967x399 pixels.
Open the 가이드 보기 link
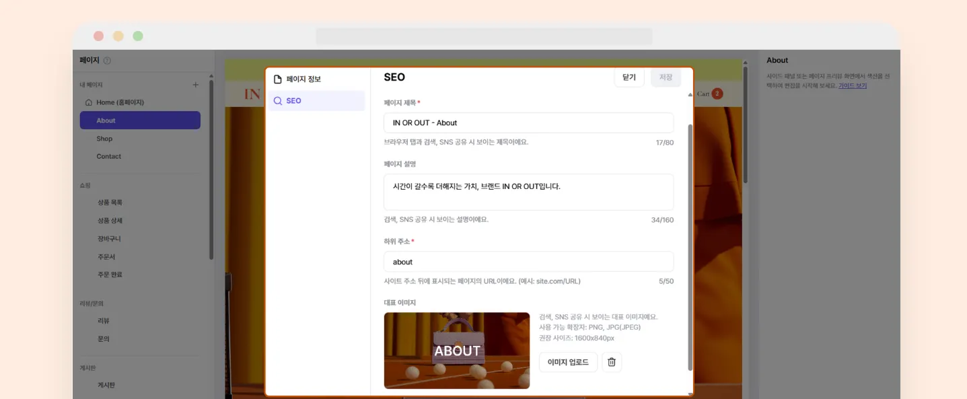click(852, 85)
